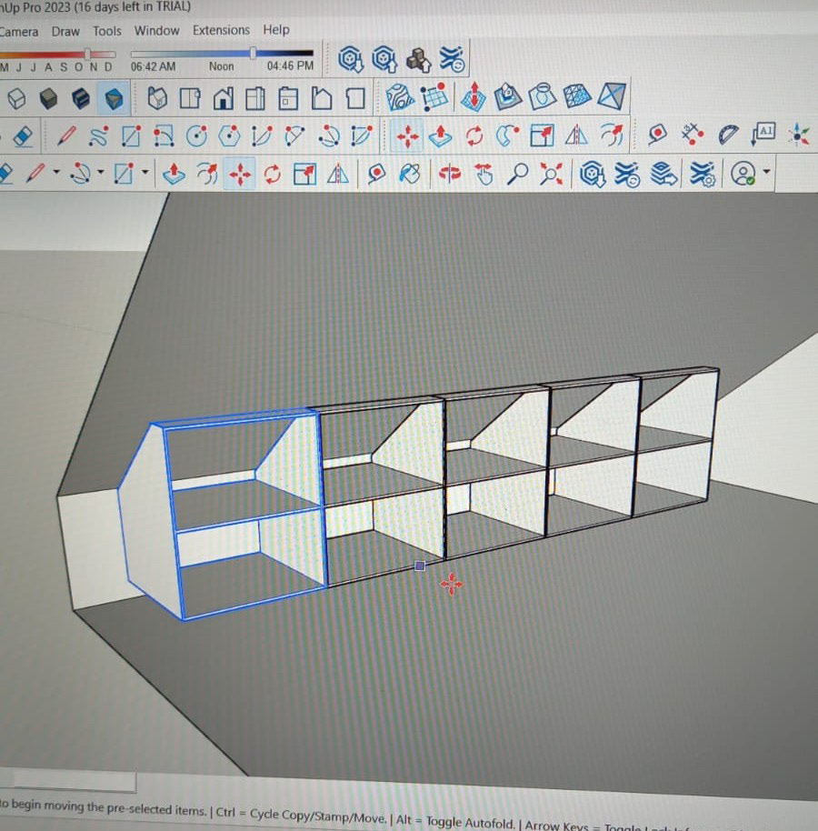
Task: Toggle the highlighted Move tool in Edit toolbar
Action: (407, 136)
